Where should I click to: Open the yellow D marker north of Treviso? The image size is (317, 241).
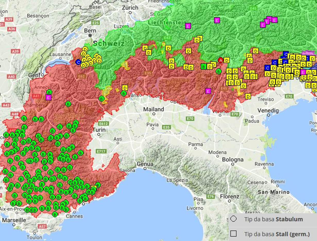tap(248, 96)
